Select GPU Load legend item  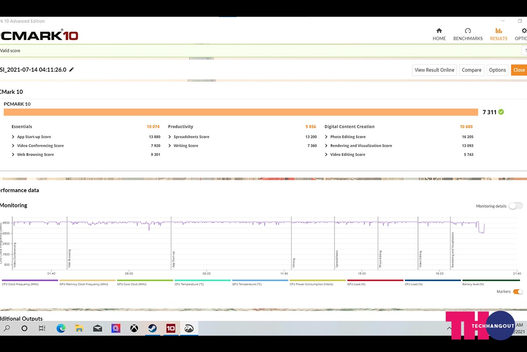(375, 282)
